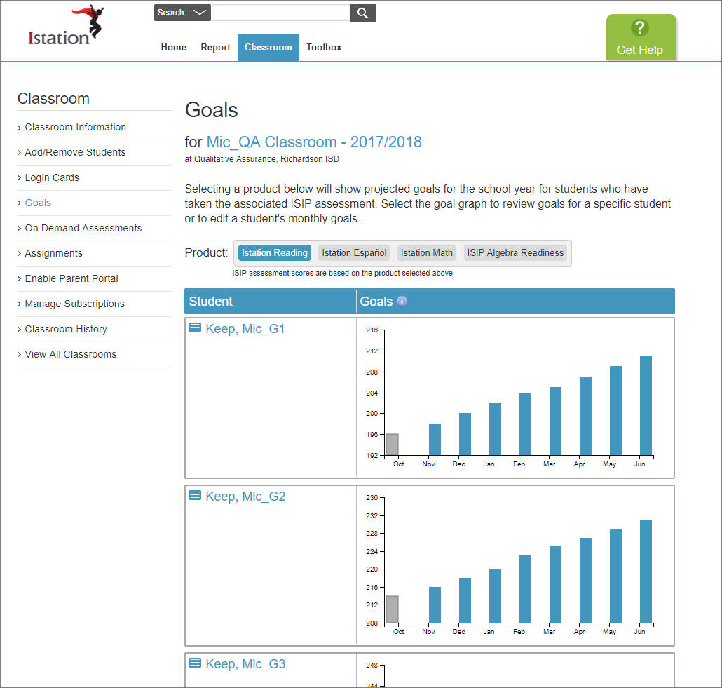Open the Mic_QA Classroom - 2017/2018 link
722x688 pixels.
tap(314, 142)
